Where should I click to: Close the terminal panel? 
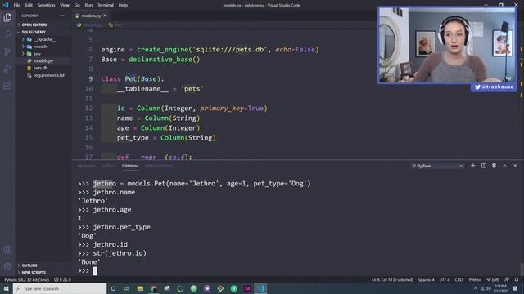(x=515, y=166)
